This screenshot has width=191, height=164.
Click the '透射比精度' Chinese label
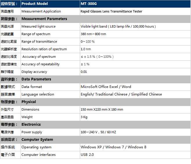tap(9, 57)
